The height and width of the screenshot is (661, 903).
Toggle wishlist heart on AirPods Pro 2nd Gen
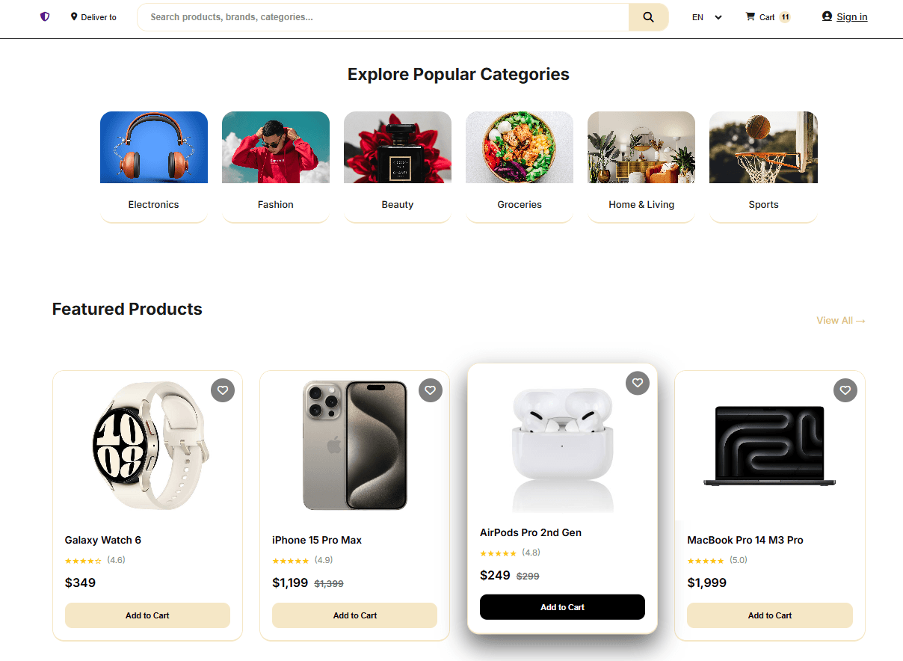pos(638,383)
